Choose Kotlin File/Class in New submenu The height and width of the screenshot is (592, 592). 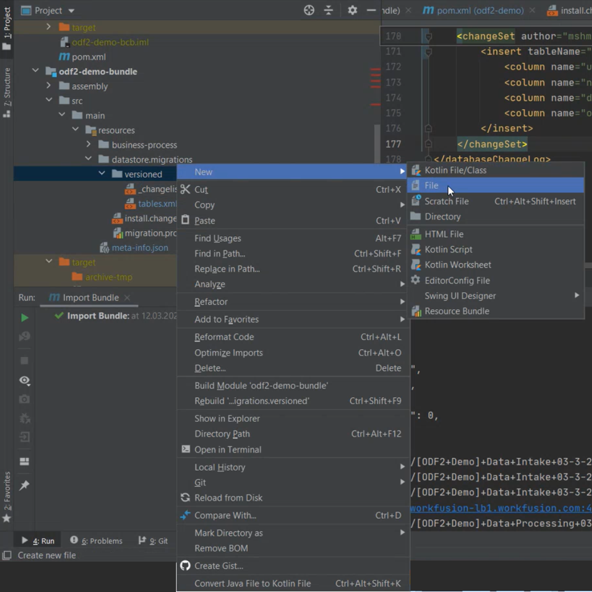495,170
